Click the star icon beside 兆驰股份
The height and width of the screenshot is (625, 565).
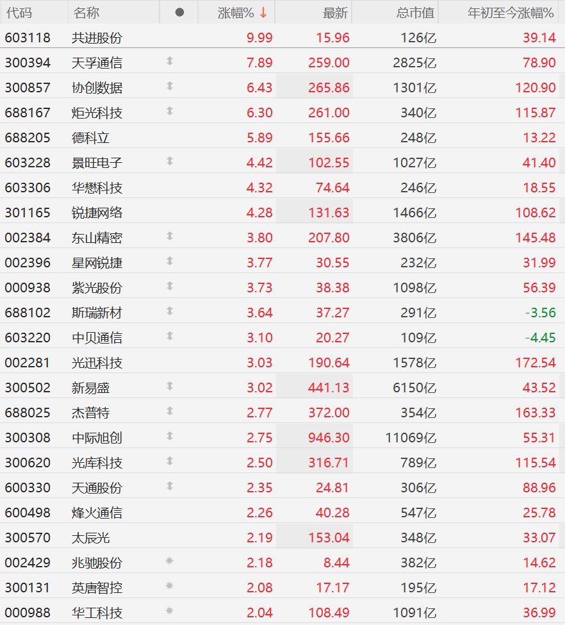tap(169, 562)
